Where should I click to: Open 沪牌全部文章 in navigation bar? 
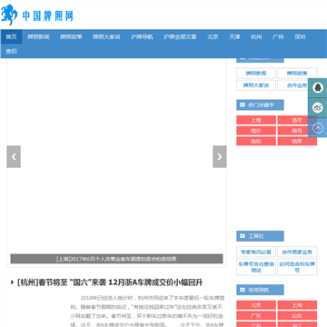tap(180, 37)
